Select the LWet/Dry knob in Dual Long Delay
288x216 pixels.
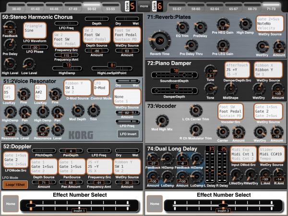click(236, 175)
